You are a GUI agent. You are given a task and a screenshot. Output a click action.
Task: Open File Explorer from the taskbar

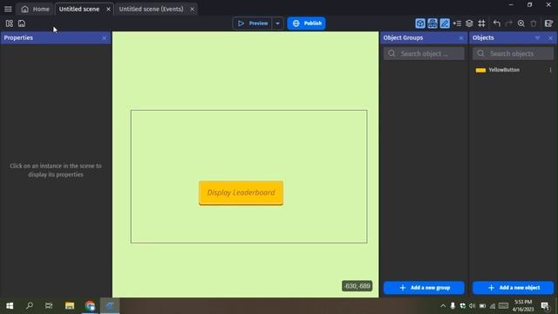click(x=70, y=305)
